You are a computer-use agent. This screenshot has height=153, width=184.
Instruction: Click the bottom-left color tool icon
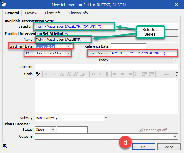click(x=5, y=147)
